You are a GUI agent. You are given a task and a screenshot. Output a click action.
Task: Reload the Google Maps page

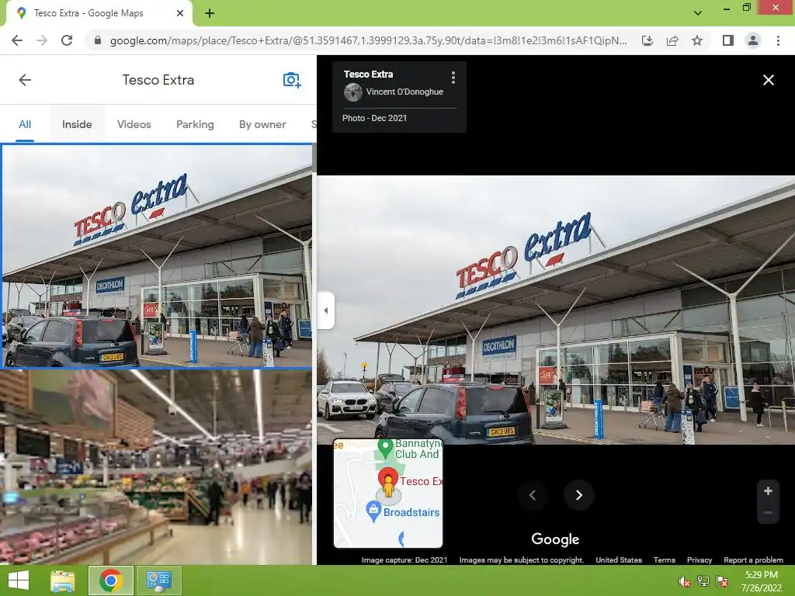tap(67, 40)
